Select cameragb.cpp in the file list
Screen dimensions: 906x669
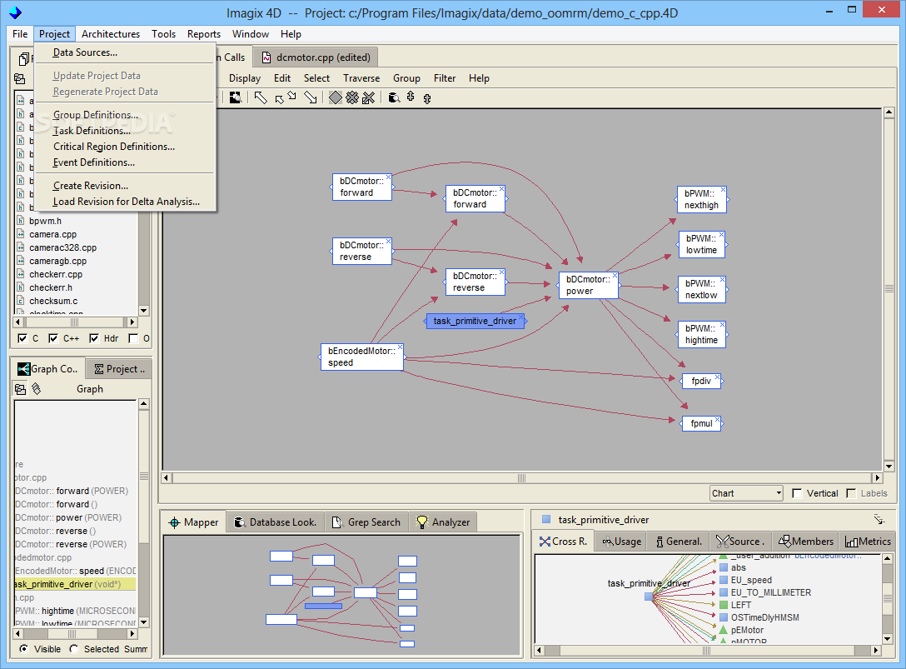point(57,261)
